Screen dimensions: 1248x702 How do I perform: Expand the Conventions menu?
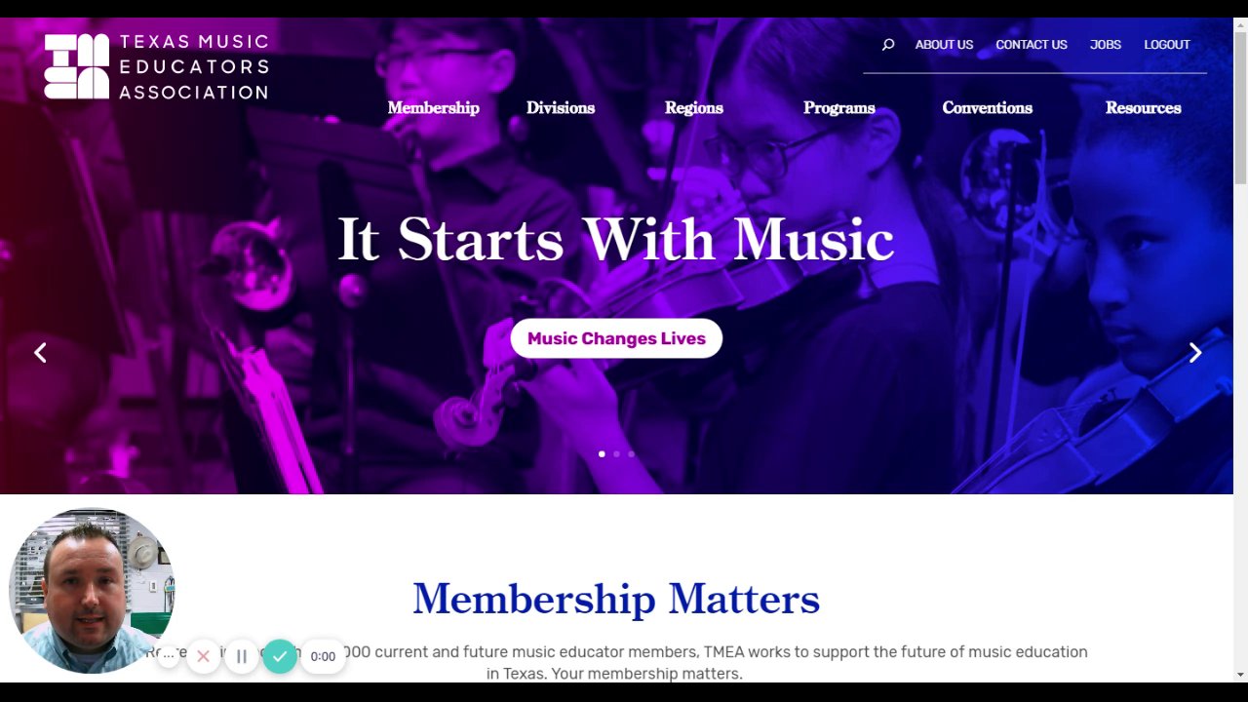[987, 108]
